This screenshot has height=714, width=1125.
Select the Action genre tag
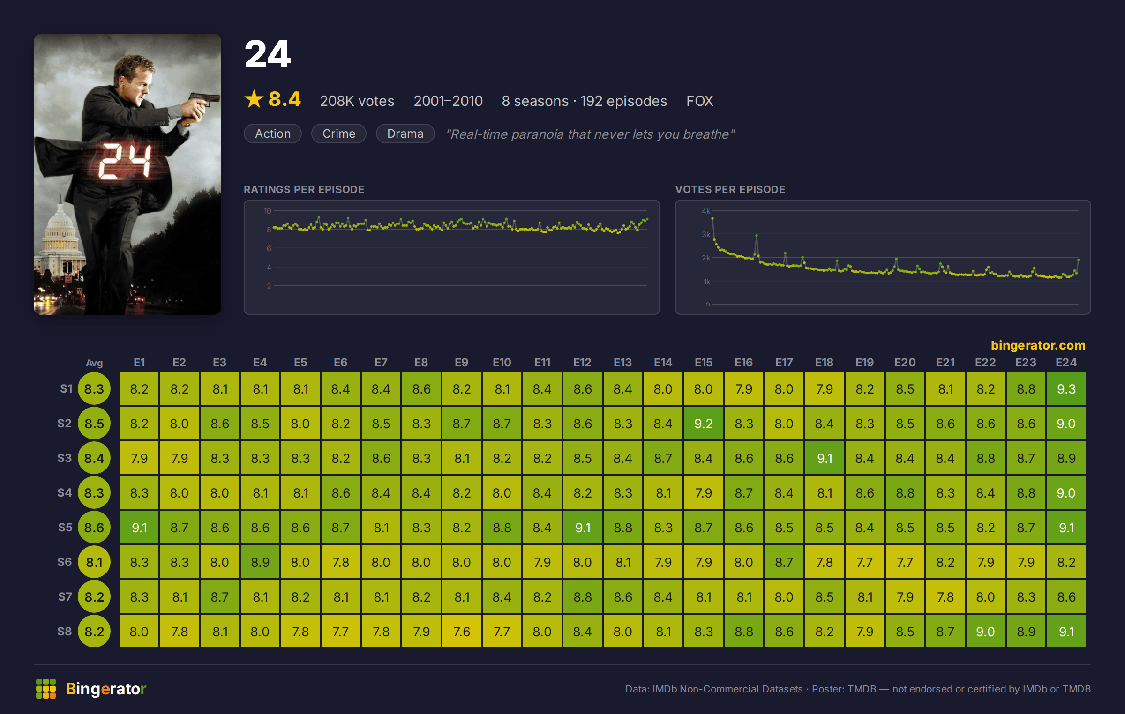[273, 134]
